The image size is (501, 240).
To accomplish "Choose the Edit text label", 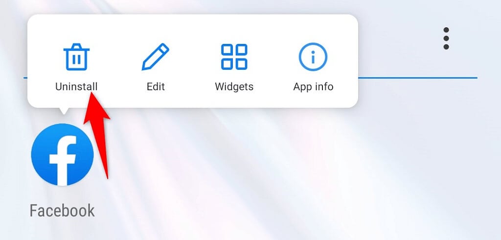I will tap(156, 86).
